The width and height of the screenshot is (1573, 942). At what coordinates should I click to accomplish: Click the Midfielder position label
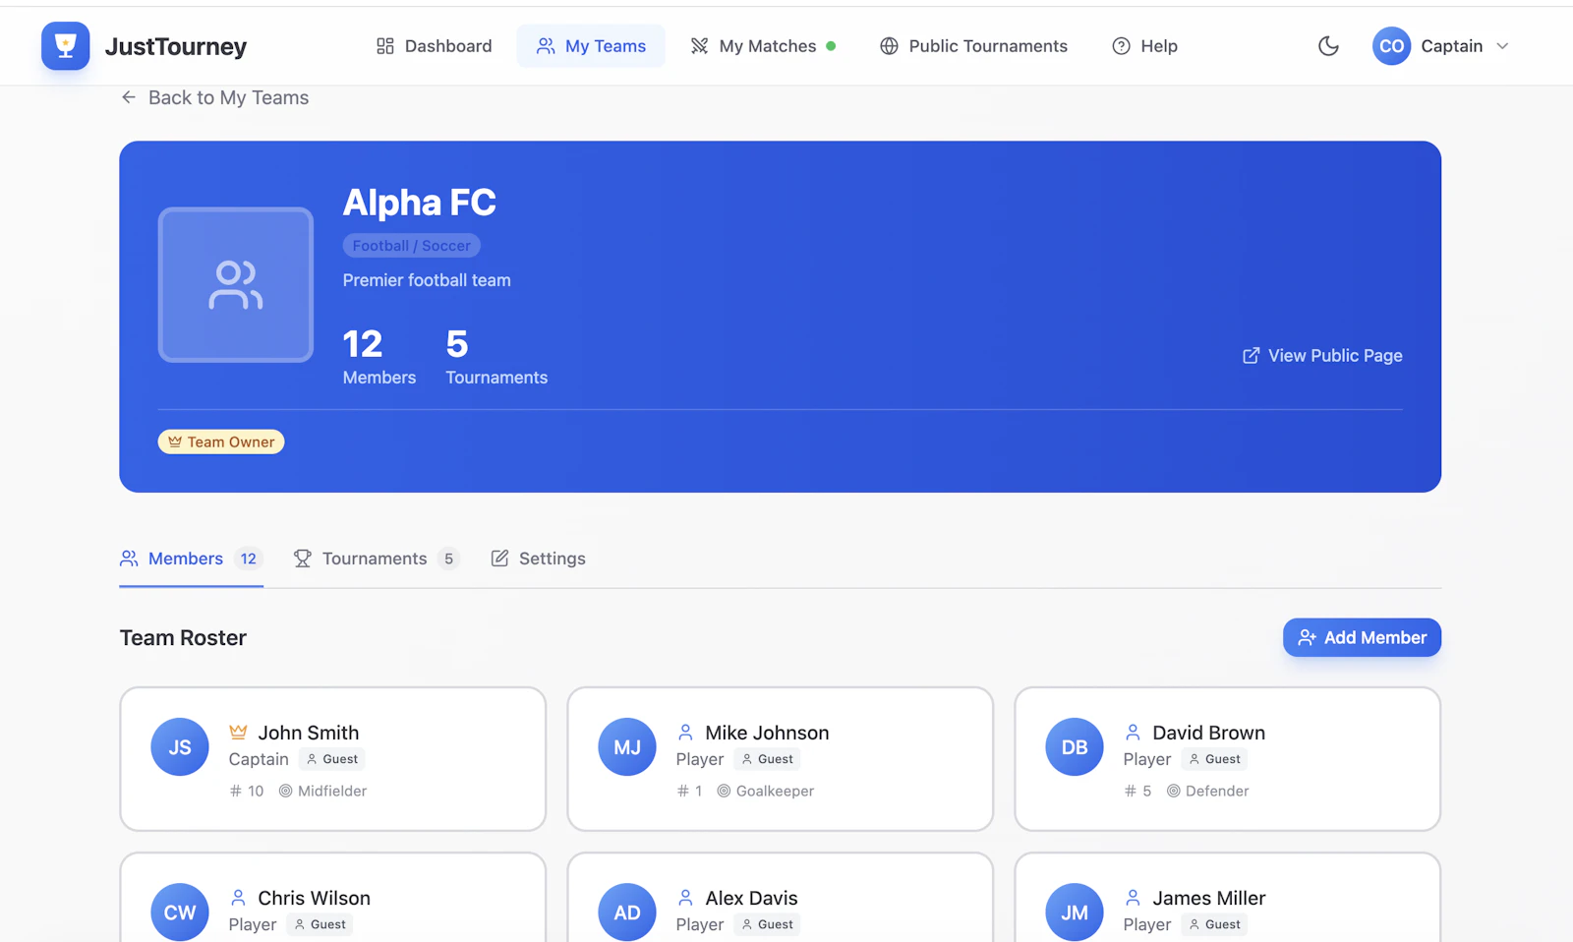coord(323,791)
